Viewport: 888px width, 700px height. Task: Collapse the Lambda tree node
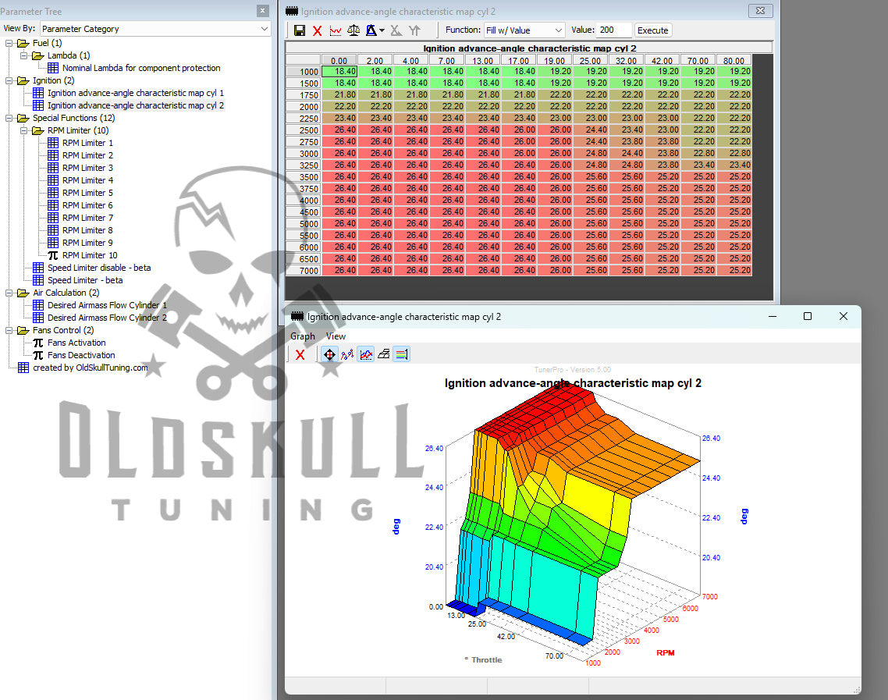point(23,55)
